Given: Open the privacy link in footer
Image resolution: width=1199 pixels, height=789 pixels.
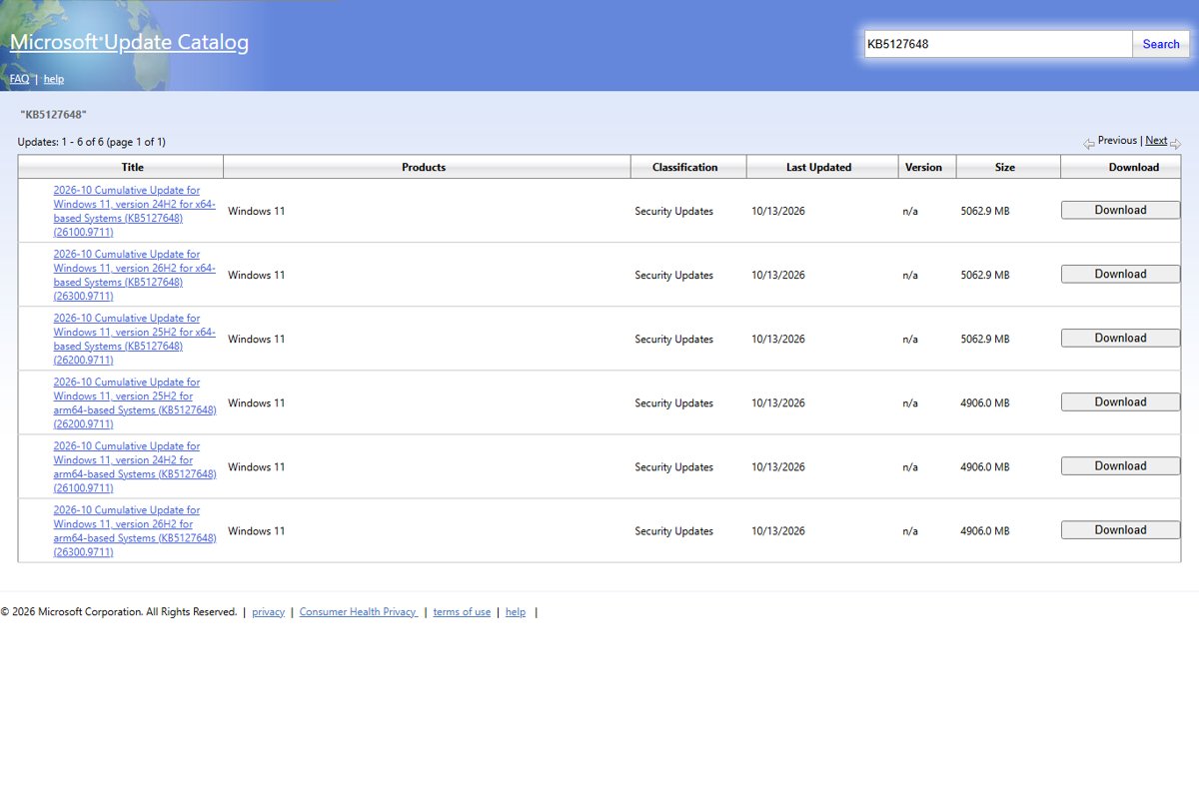Looking at the screenshot, I should [268, 612].
